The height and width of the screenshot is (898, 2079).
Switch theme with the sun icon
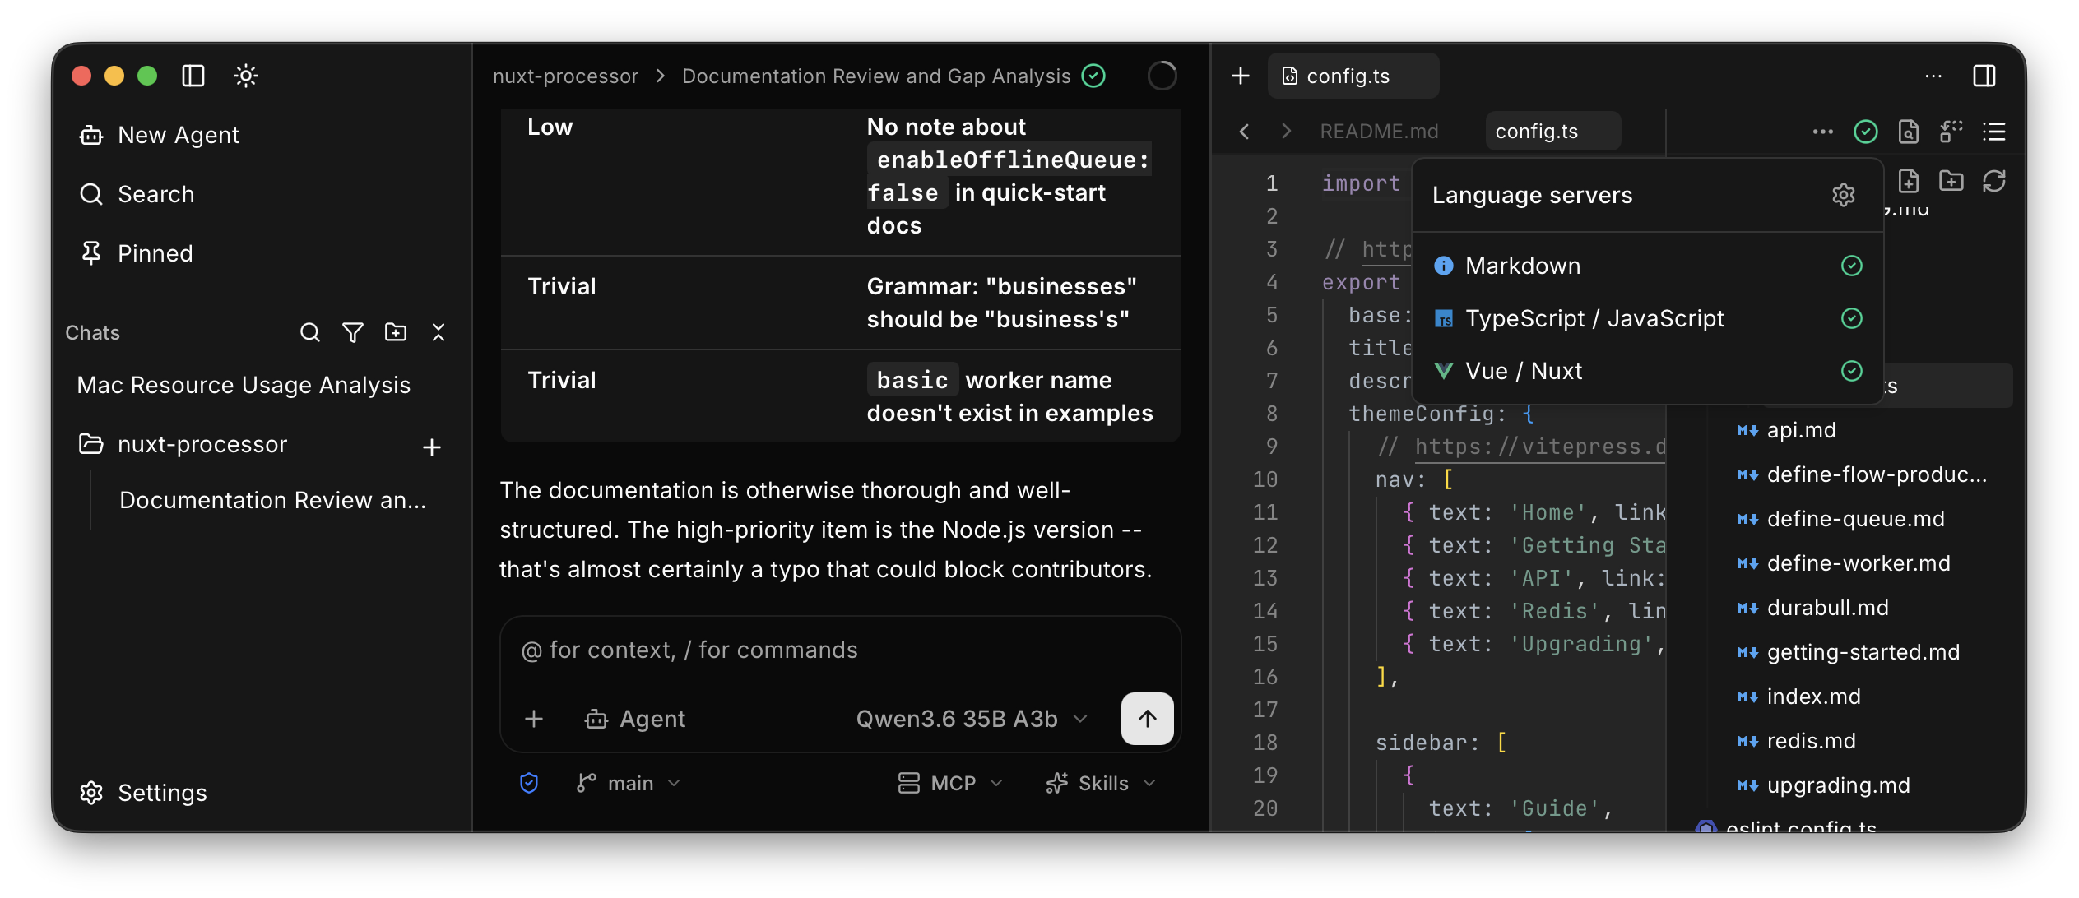coord(246,76)
